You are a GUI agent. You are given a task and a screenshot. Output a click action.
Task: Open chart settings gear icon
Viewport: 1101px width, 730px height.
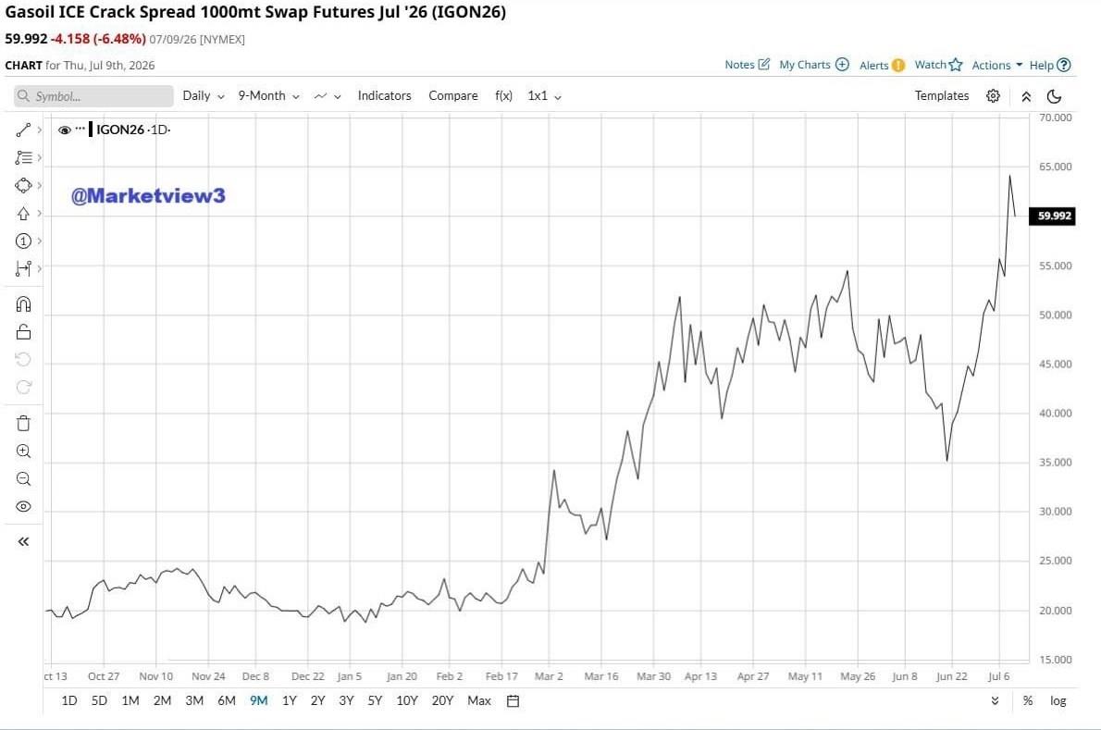coord(993,96)
